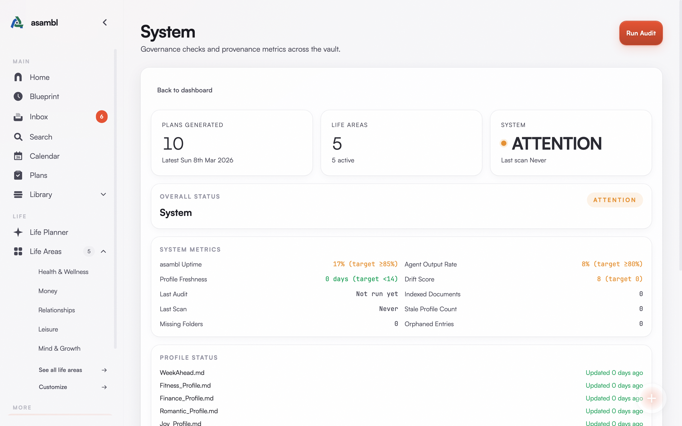Click the floating plus button bottom-right
Screen dimensions: 682x426
(651, 398)
